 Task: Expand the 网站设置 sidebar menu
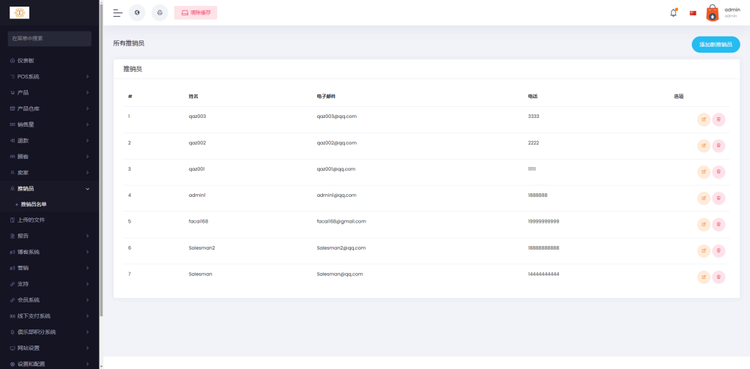pyautogui.click(x=49, y=348)
